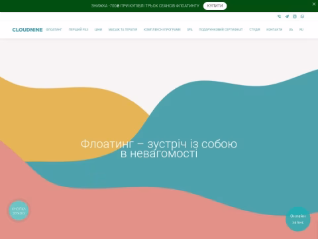Screen dimensions: 318x239
Task: Open the WhatsApp icon link
Action: pyautogui.click(x=302, y=17)
